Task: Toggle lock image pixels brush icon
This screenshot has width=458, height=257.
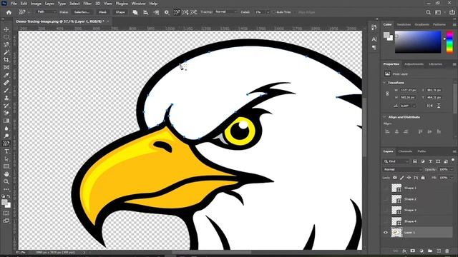Action: coord(401,178)
